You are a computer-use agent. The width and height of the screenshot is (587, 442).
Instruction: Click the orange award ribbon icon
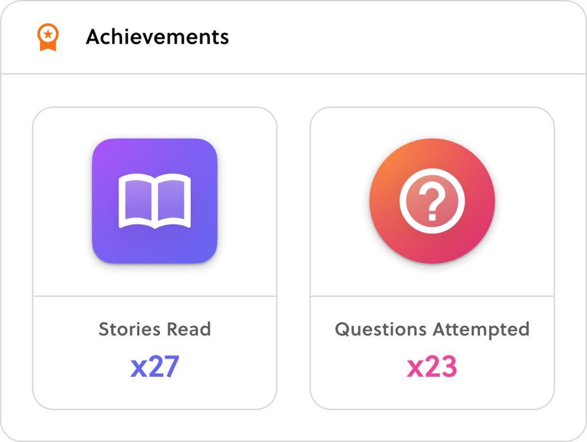[48, 37]
